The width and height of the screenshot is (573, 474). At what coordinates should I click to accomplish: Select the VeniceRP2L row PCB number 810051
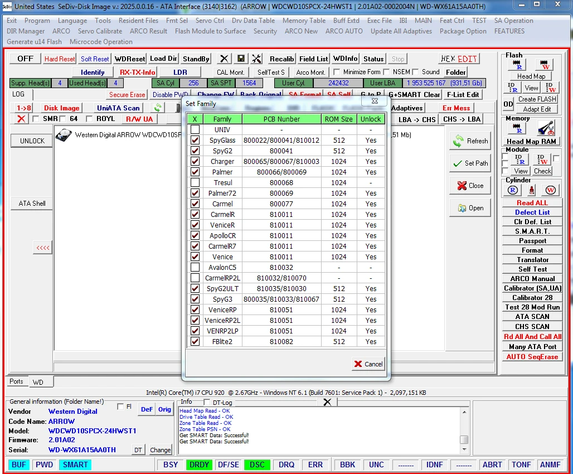point(281,321)
